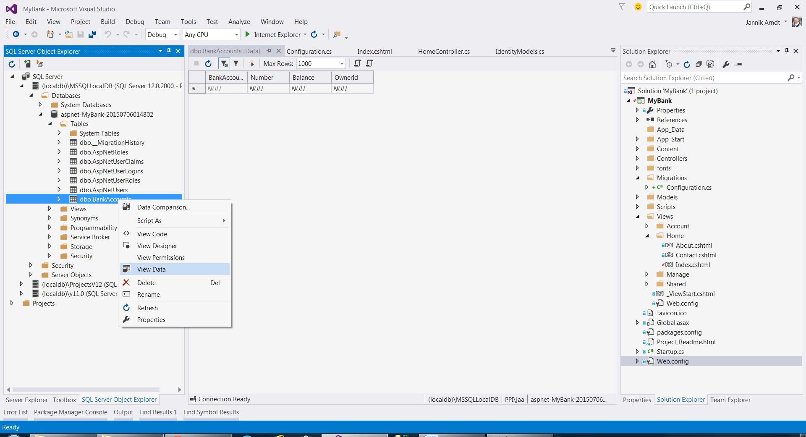Open the Build menu
The height and width of the screenshot is (437, 806).
[x=107, y=22]
